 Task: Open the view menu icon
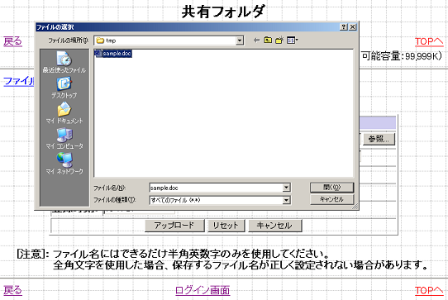pyautogui.click(x=292, y=40)
